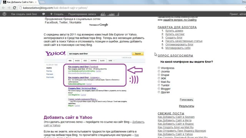Open recent post 'Как Добавить Сайт в Yahoo'
This screenshot has width=246, height=138.
(x=175, y=134)
